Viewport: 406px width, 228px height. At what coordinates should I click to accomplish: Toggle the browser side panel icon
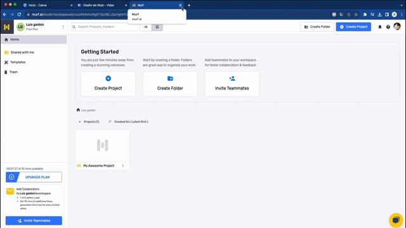387,15
